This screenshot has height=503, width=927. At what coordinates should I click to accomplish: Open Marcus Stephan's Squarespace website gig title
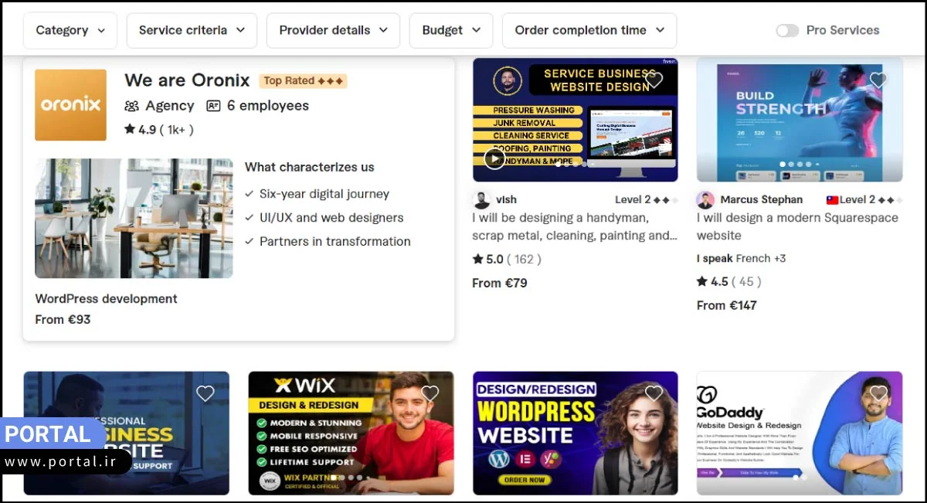pos(796,226)
